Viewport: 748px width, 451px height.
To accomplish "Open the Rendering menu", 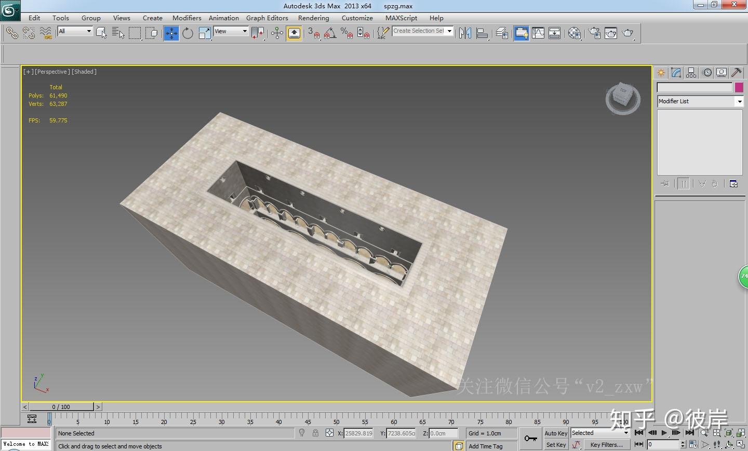I will point(313,18).
